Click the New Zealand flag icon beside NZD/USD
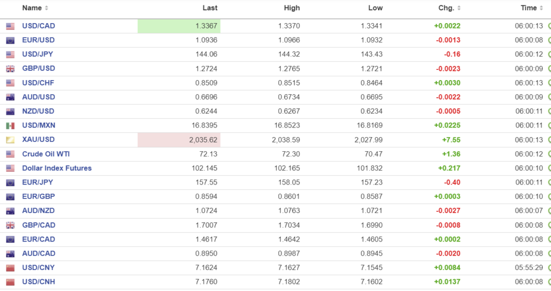 (x=10, y=111)
